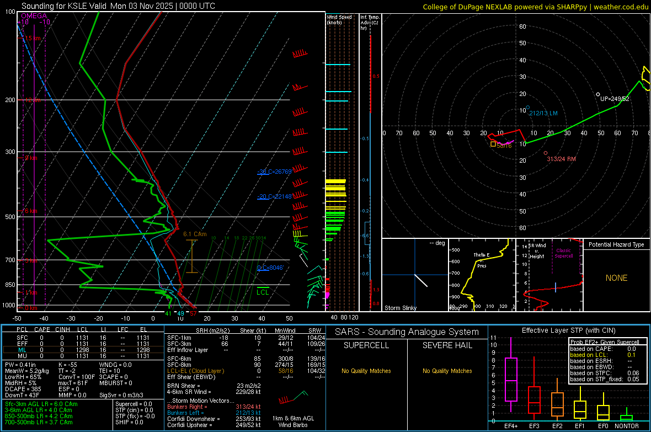
Task: Click the magenta EF4+ box plot
Action: pos(511,375)
